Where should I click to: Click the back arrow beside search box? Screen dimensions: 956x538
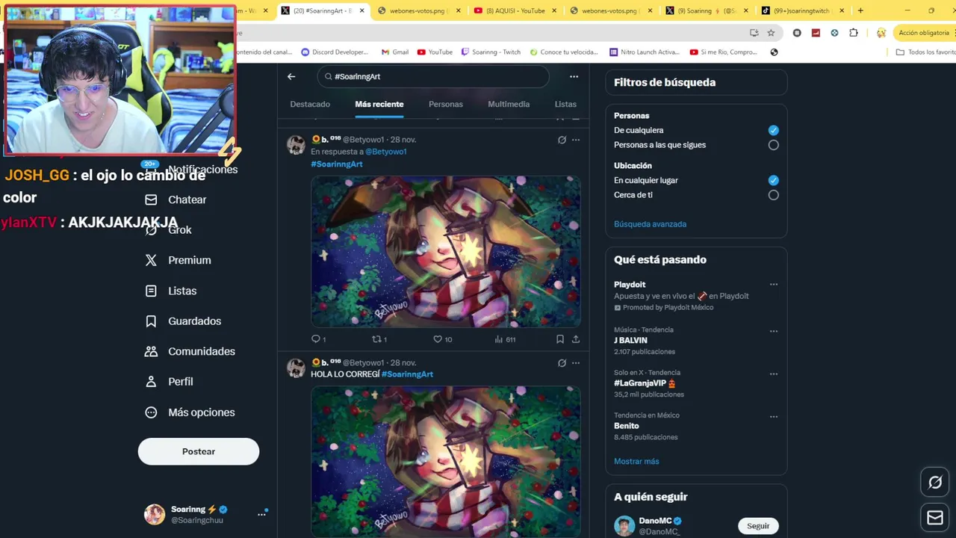point(291,76)
